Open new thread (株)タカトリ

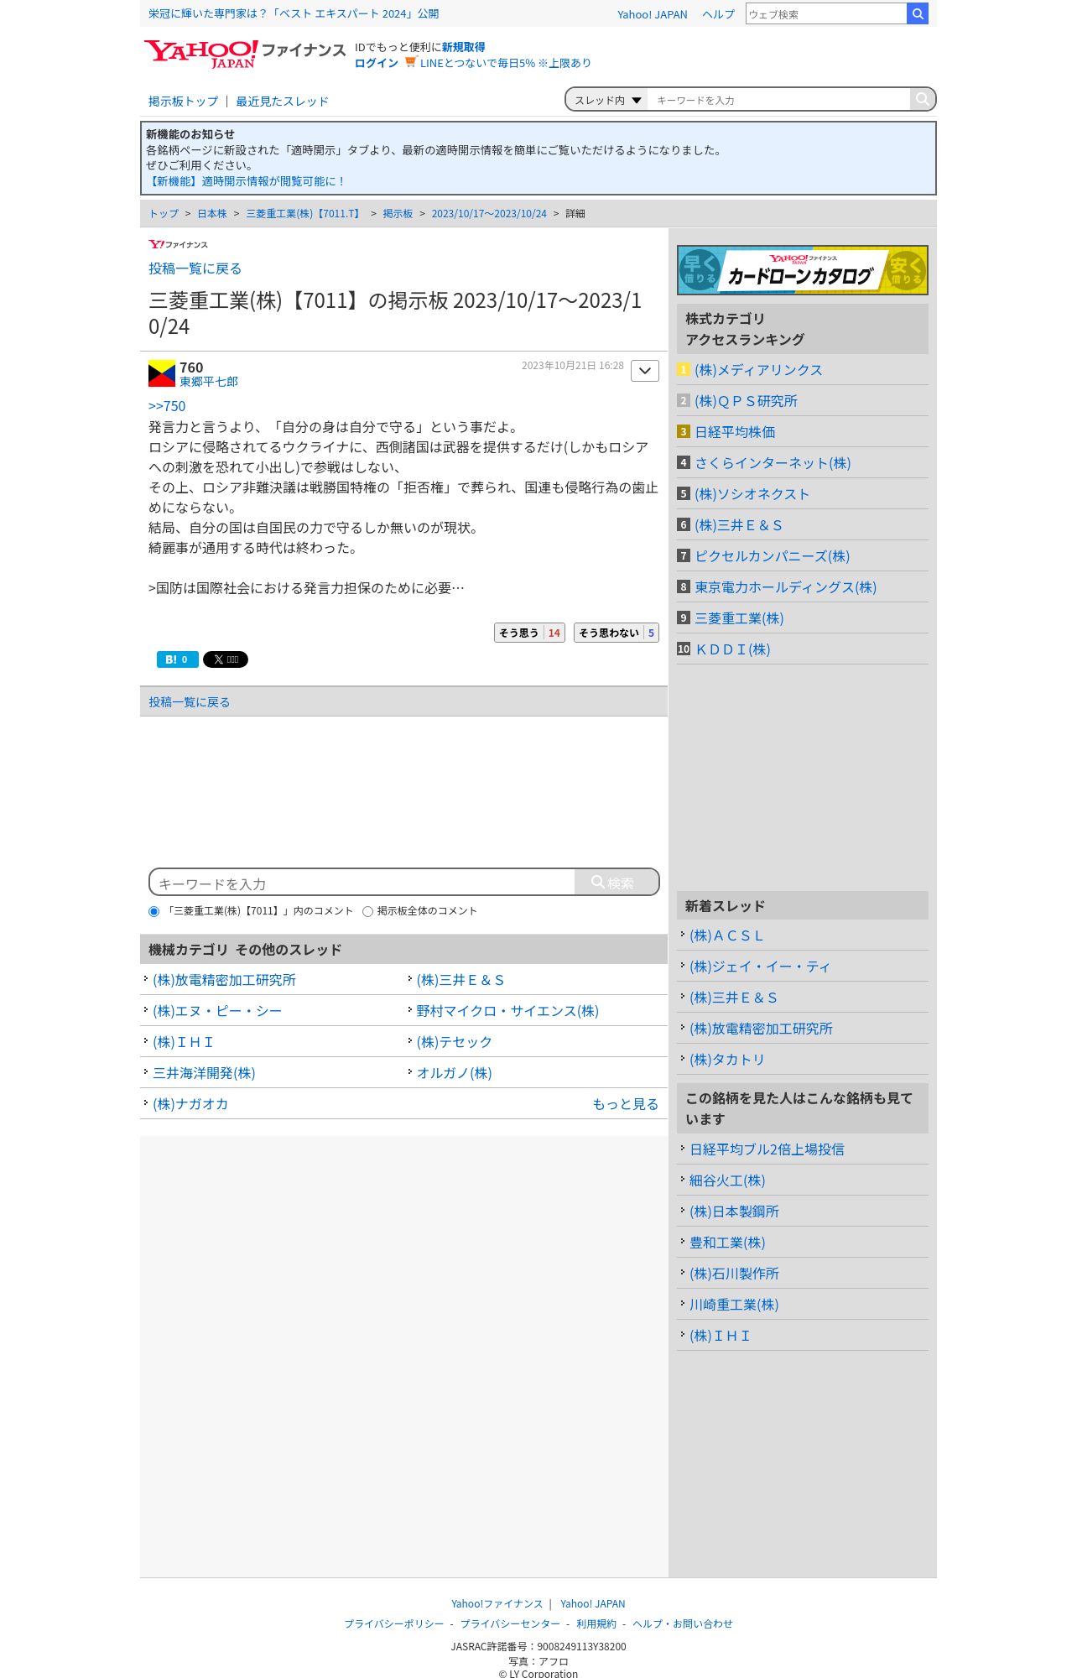tap(727, 1060)
